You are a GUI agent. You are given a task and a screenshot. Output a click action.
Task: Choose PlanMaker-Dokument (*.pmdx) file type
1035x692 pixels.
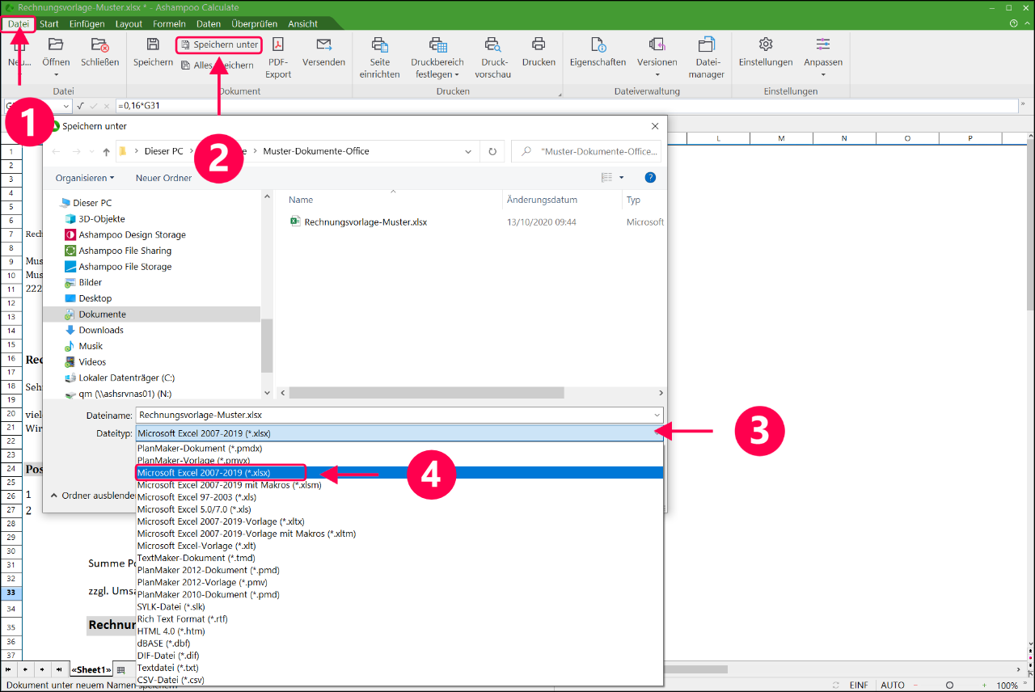tap(399, 448)
